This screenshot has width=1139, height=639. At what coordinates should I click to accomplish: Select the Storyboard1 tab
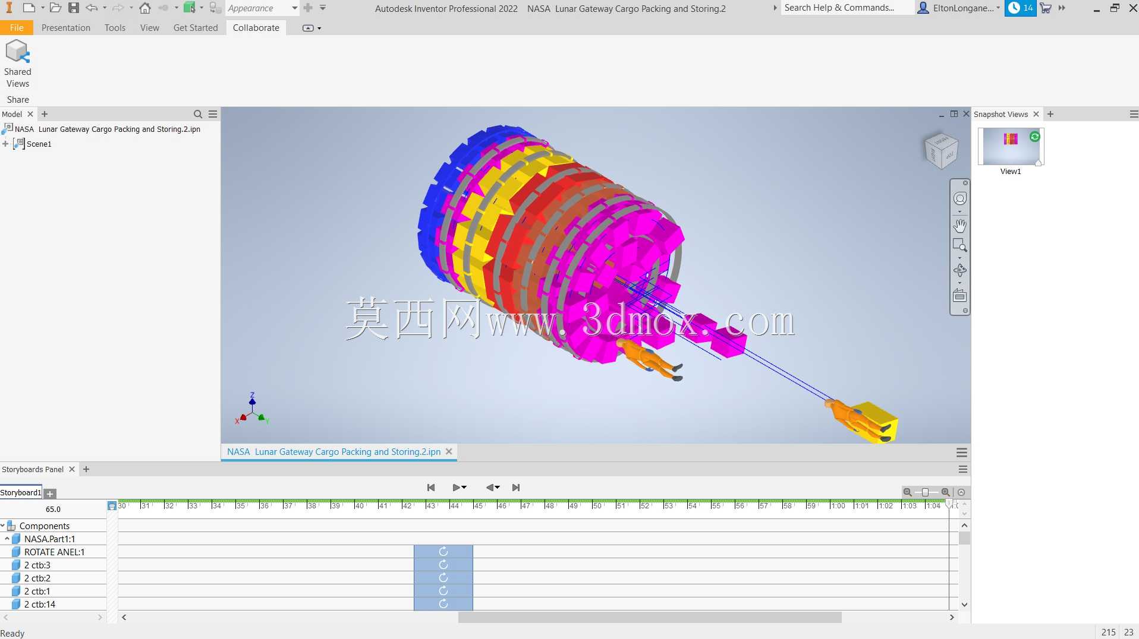tap(21, 493)
